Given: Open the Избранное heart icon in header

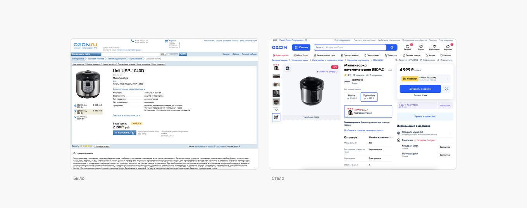Looking at the screenshot, I should pyautogui.click(x=434, y=47).
